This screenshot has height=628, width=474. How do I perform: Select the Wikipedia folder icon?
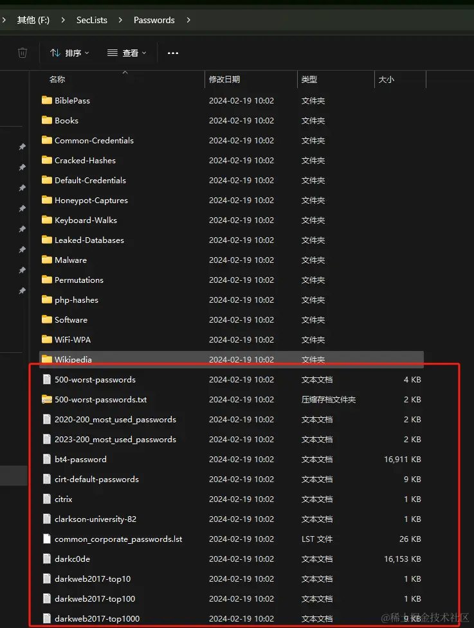coord(47,359)
